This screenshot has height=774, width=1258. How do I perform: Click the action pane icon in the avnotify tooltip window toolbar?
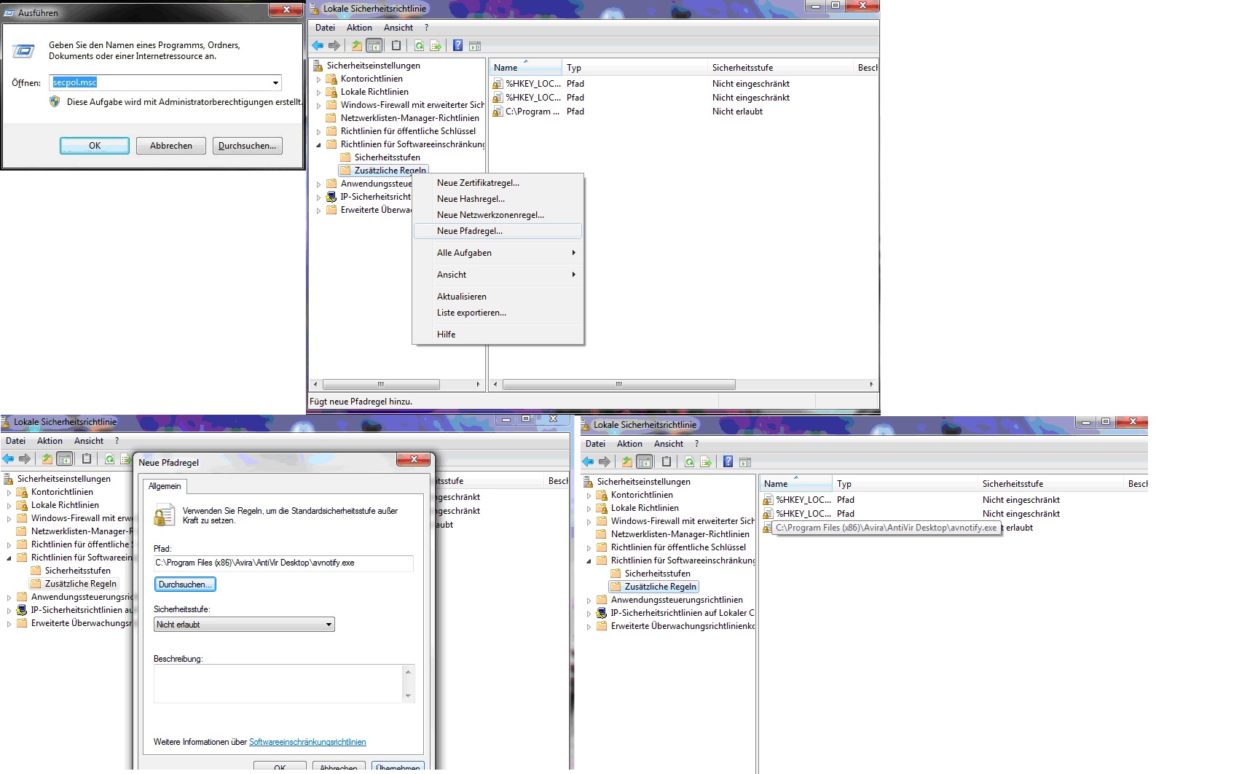(x=745, y=462)
